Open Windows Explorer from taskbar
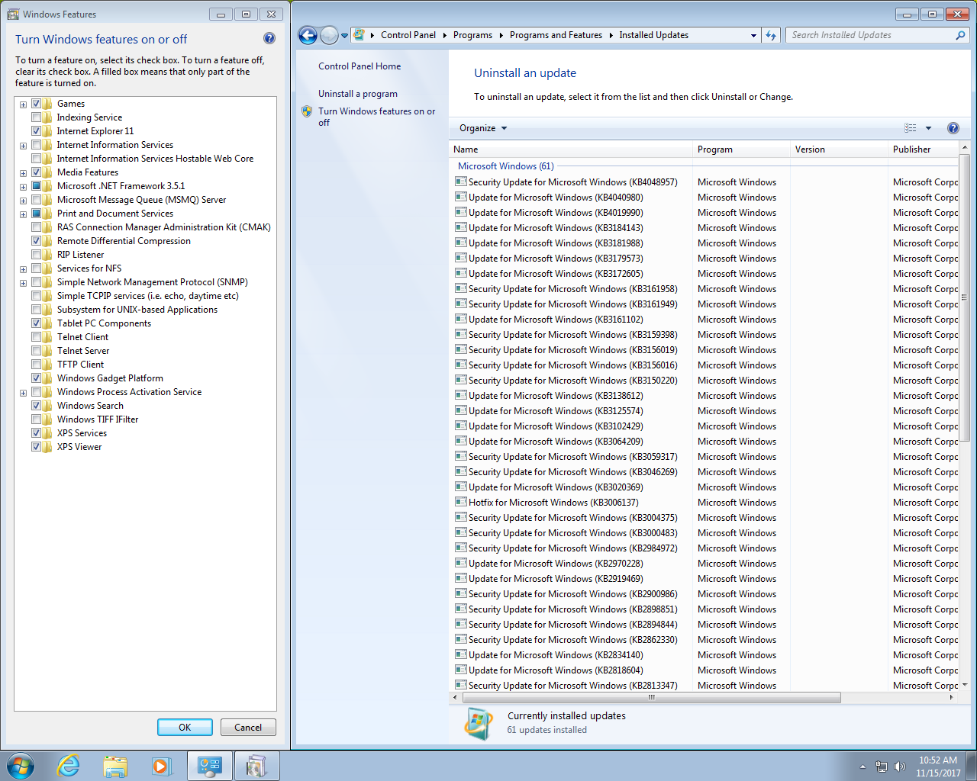 click(115, 766)
